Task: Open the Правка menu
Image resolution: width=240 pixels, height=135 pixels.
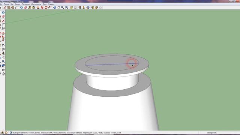Action: [6, 4]
